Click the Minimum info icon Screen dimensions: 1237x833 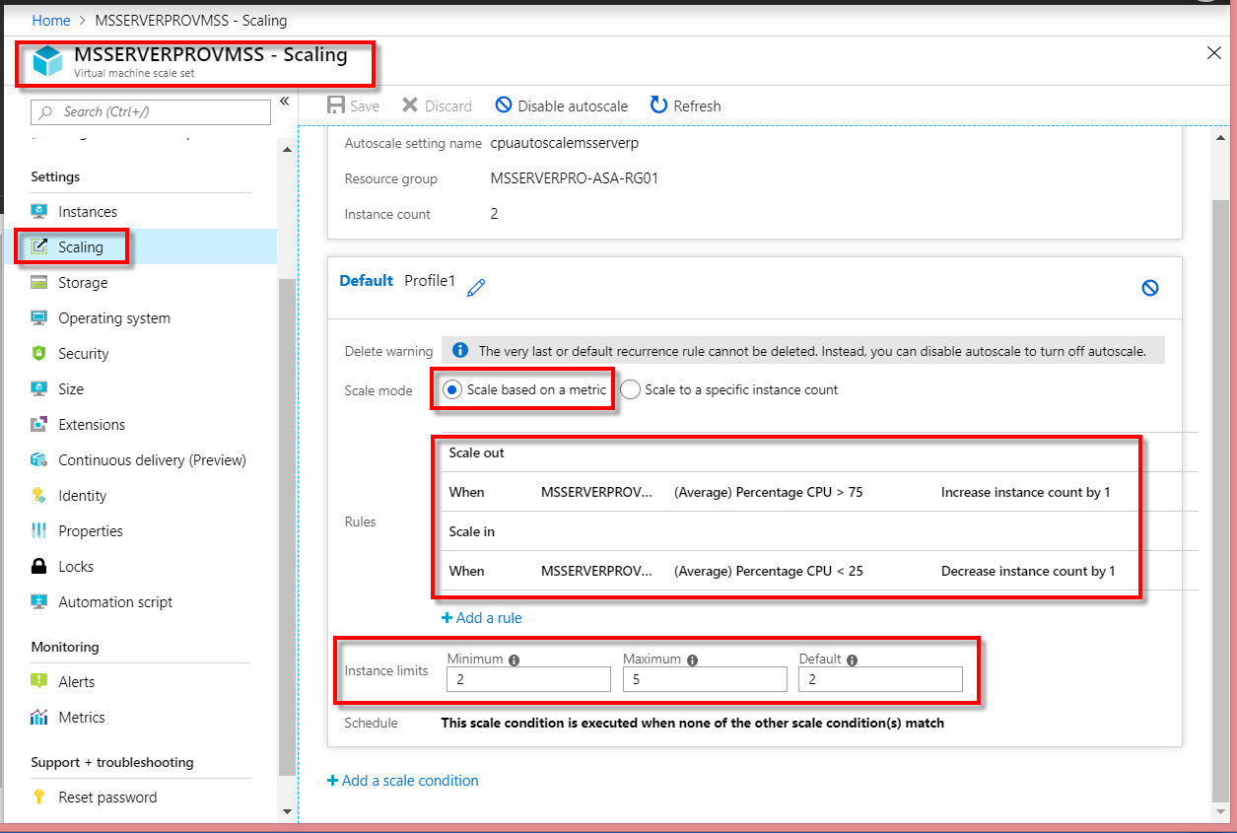[x=514, y=659]
